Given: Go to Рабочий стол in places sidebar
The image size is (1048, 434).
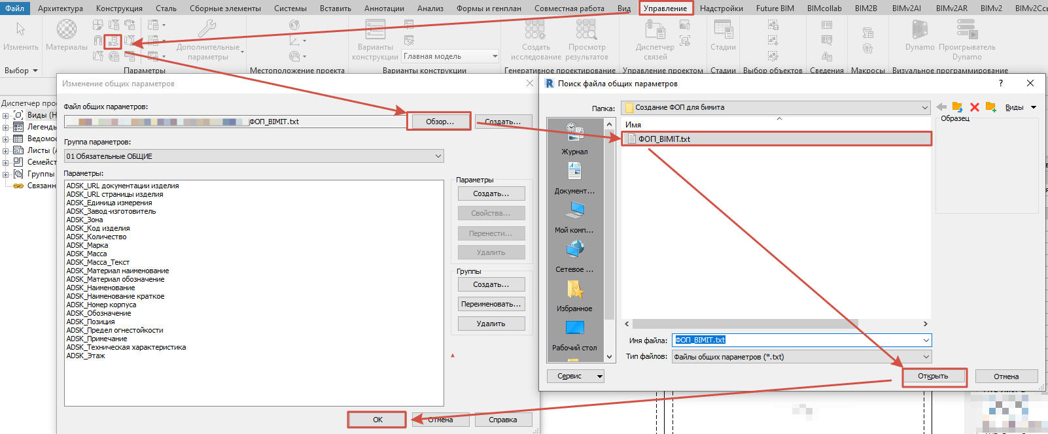Looking at the screenshot, I should pyautogui.click(x=574, y=335).
